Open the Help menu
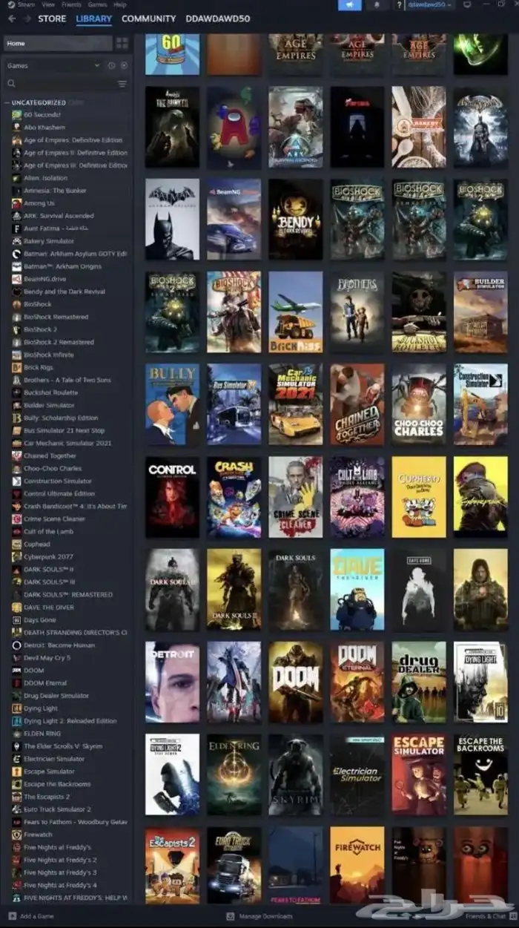The width and height of the screenshot is (519, 928). pyautogui.click(x=120, y=4)
